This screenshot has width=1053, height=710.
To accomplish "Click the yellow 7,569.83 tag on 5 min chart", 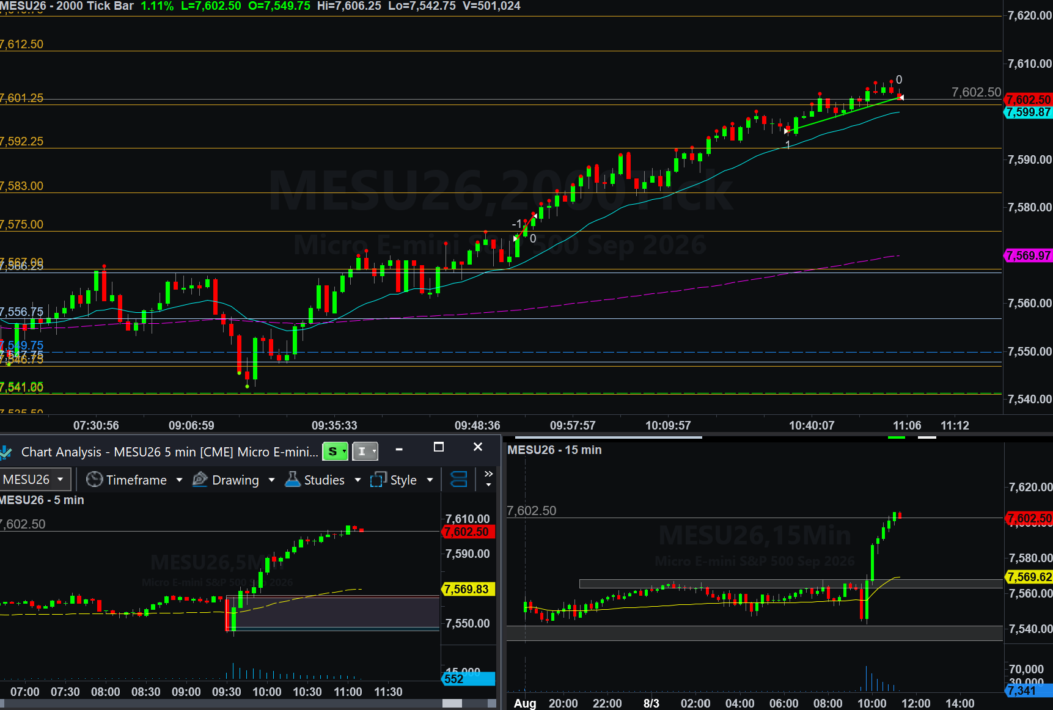I will point(468,589).
